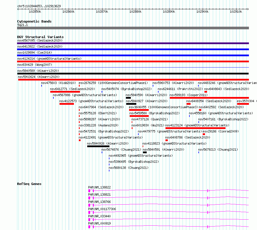The image size is (257, 230).
Task: Click nsv6244611 (Prakrithi2022) label
Action: (x=180, y=89)
